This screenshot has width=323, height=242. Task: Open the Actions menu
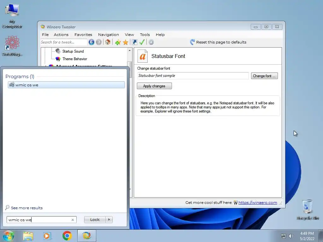61,35
